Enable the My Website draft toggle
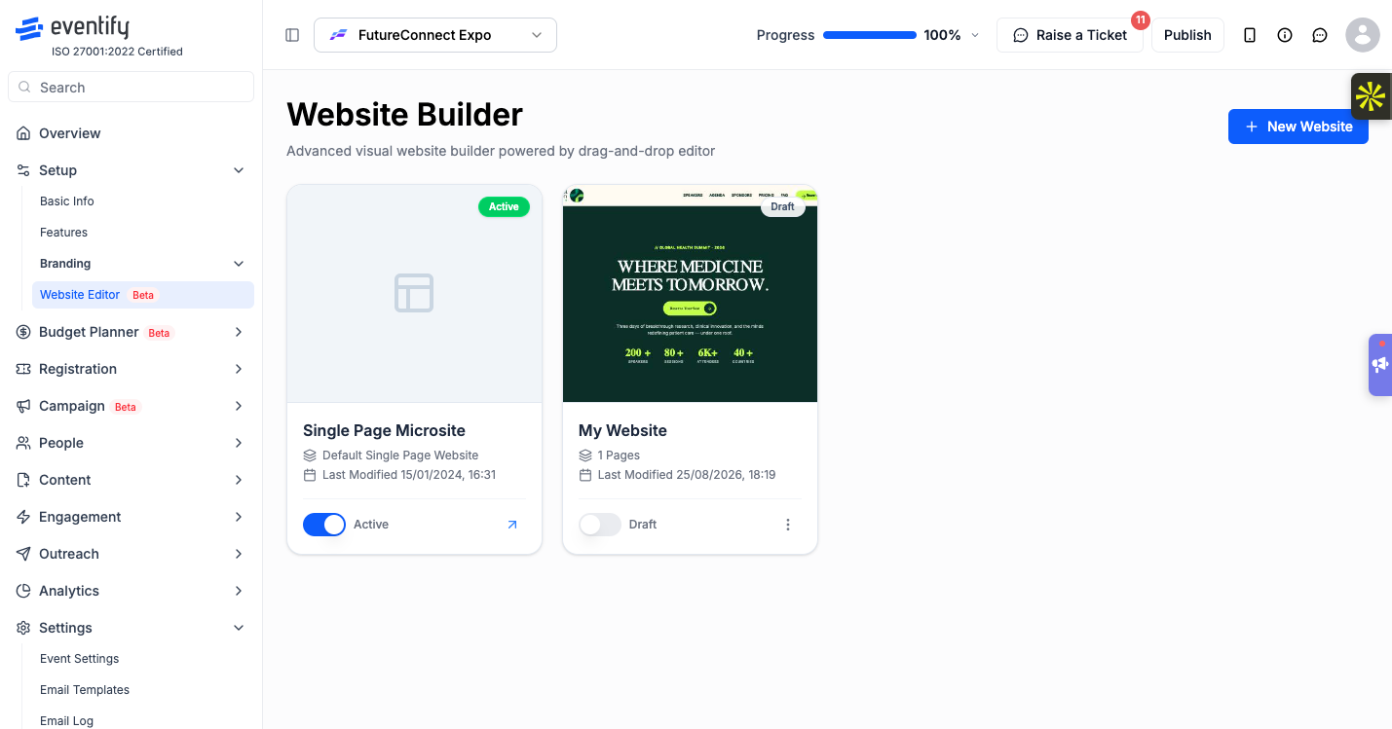The height and width of the screenshot is (729, 1392). (600, 525)
